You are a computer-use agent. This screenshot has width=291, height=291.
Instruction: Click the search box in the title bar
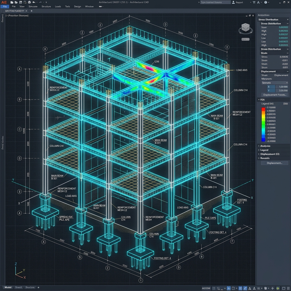point(215,2)
